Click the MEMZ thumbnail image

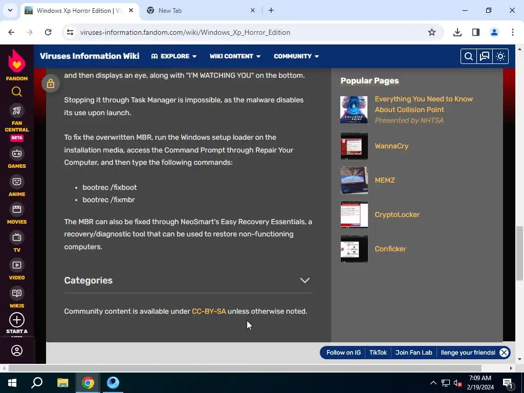tap(354, 180)
